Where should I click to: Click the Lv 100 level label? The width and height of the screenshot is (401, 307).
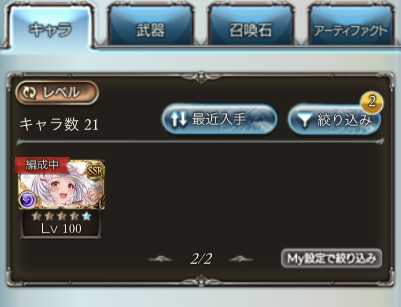coord(61,228)
